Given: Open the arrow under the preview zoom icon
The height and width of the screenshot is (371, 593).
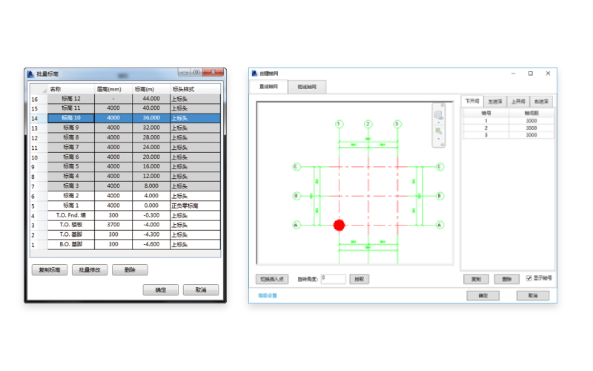Looking at the screenshot, I should [x=438, y=122].
